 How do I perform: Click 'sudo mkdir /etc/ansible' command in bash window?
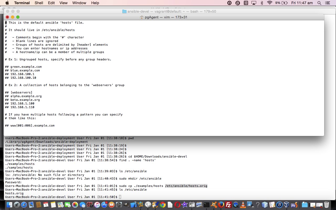(x=140, y=178)
